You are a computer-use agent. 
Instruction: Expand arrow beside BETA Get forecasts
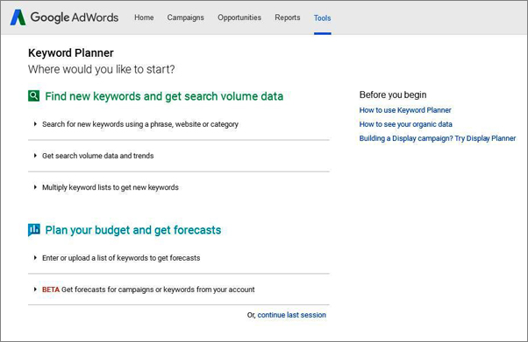(x=35, y=290)
